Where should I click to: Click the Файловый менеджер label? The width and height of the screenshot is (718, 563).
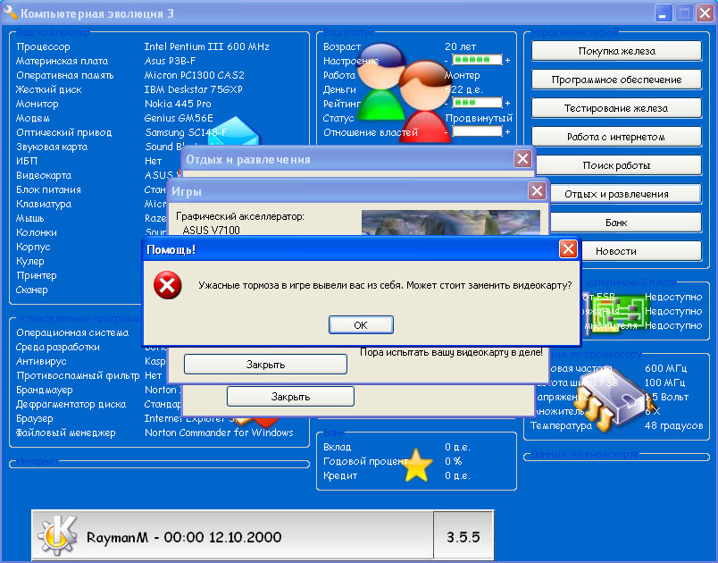point(65,433)
